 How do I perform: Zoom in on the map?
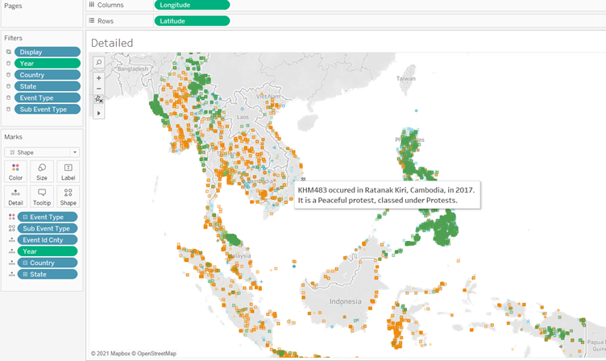[98, 78]
